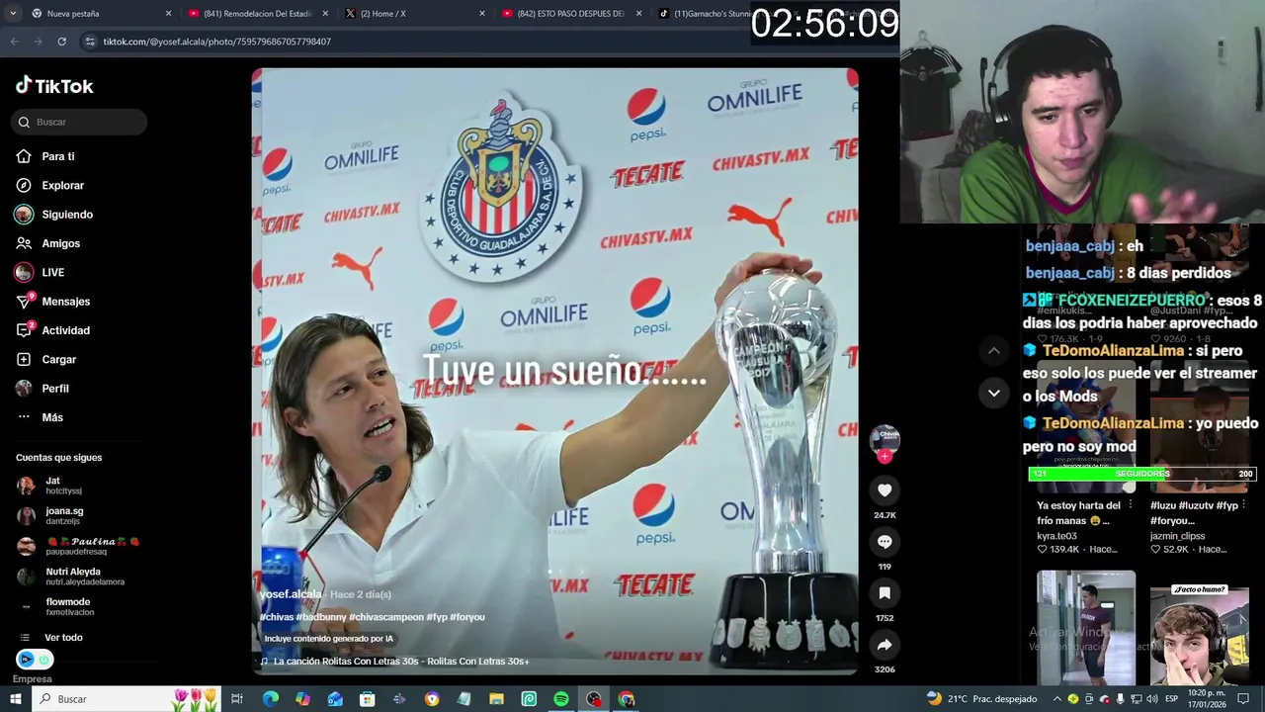Reload the page in the browser

61,42
